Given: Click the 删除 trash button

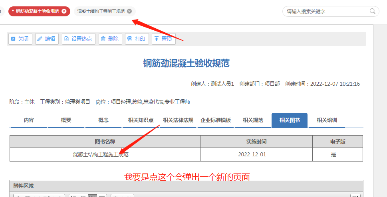Looking at the screenshot, I should point(110,39).
